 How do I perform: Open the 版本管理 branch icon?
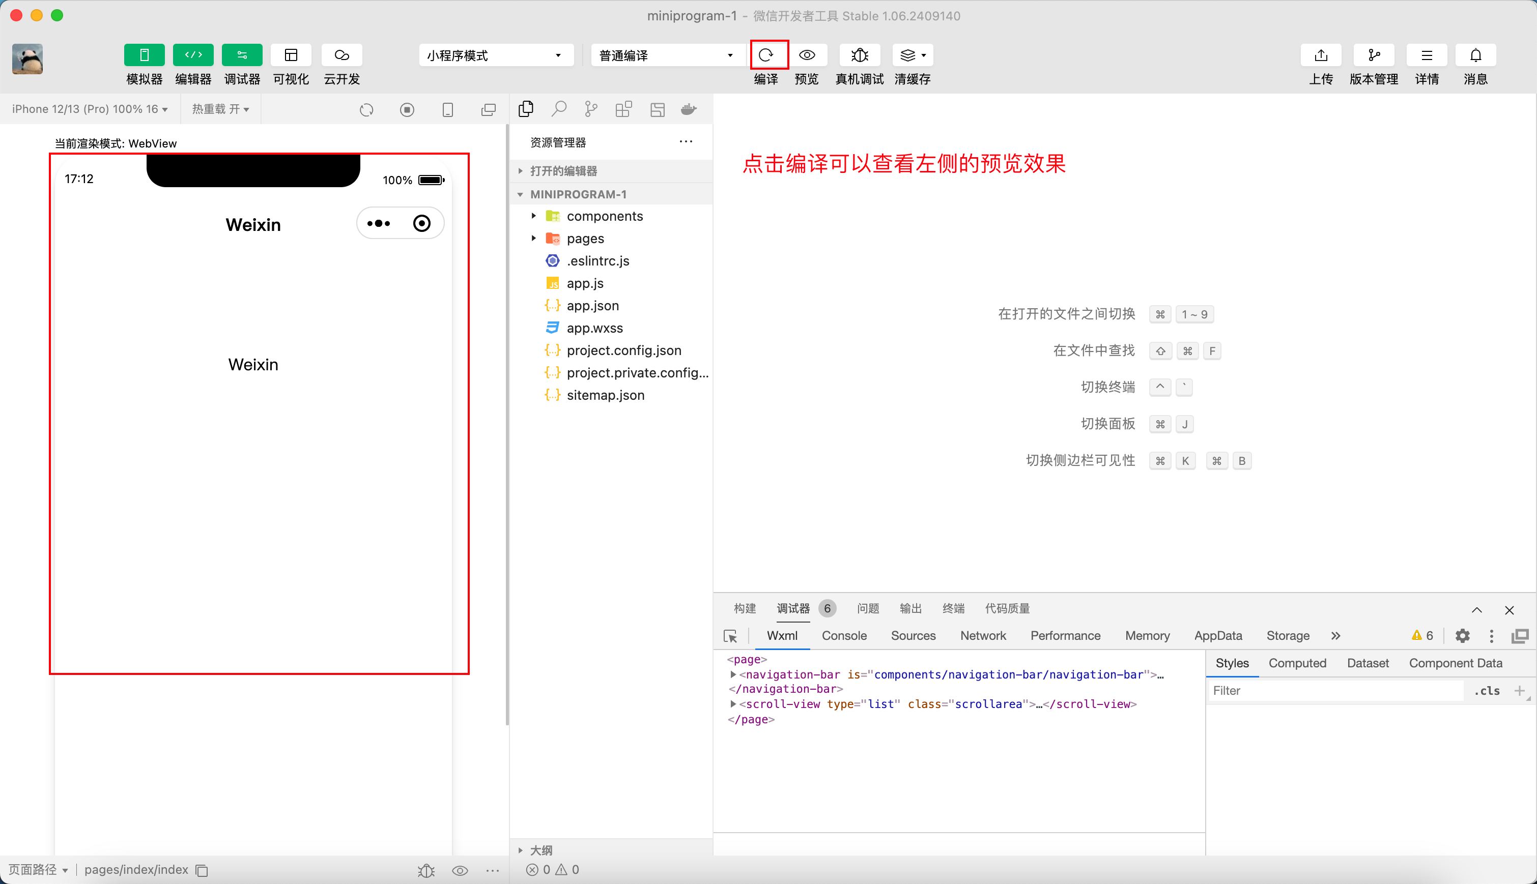point(1373,55)
